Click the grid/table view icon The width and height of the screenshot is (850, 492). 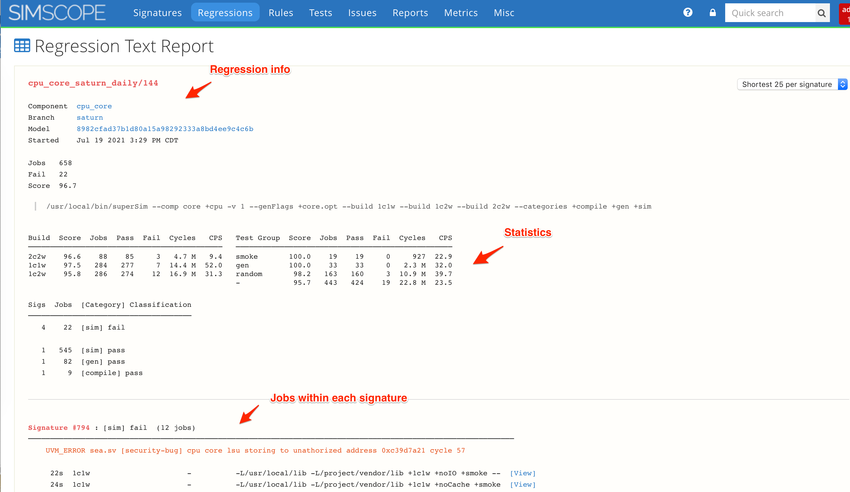(x=22, y=46)
